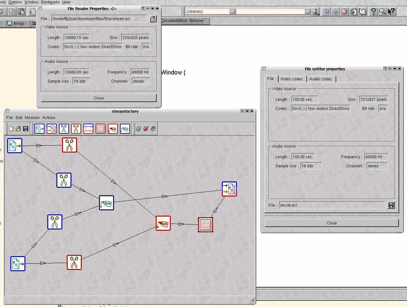
Task: Click the save disk icon next to movie.avi
Action: pos(391,205)
